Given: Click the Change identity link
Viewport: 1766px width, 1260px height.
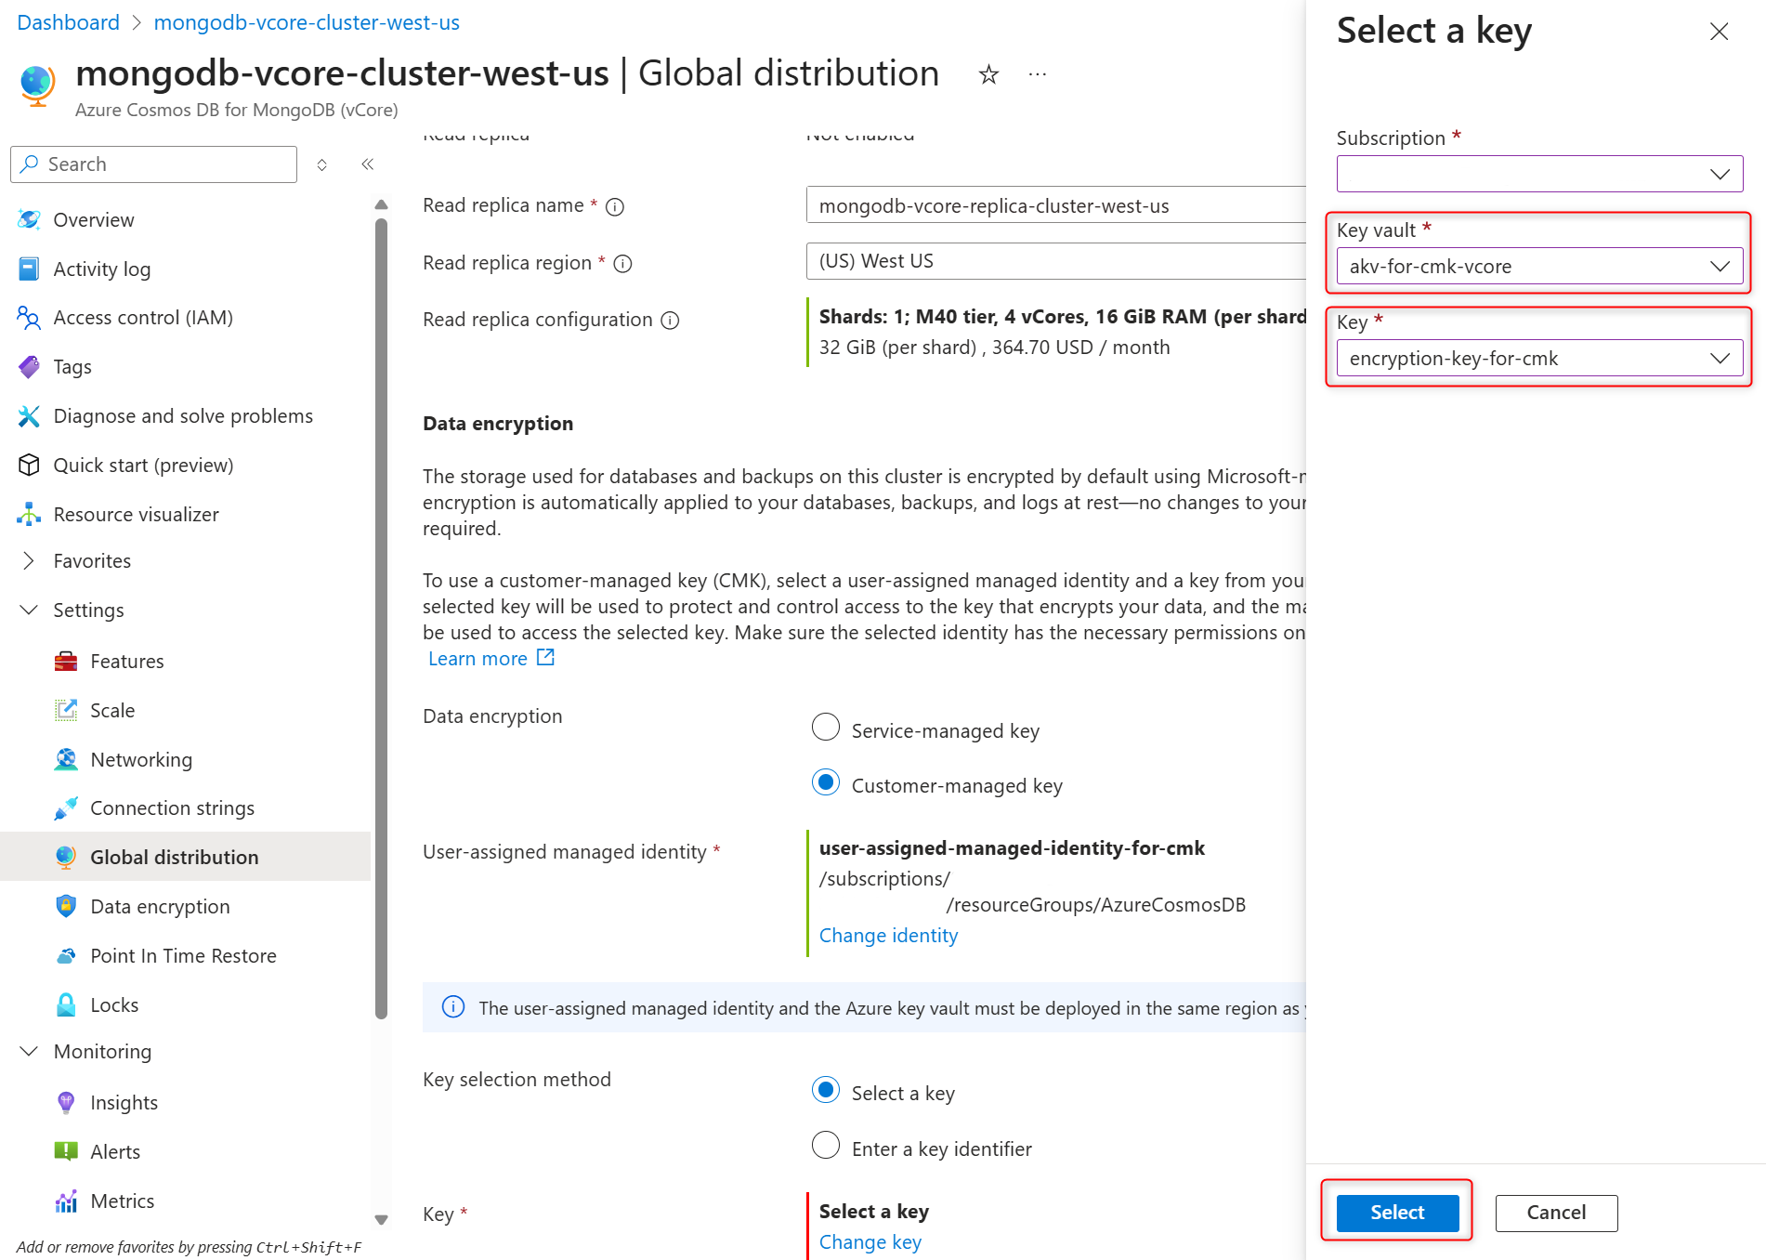Looking at the screenshot, I should click(888, 936).
